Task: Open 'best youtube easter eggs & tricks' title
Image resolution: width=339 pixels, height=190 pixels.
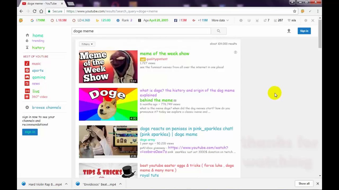Action: click(187, 168)
